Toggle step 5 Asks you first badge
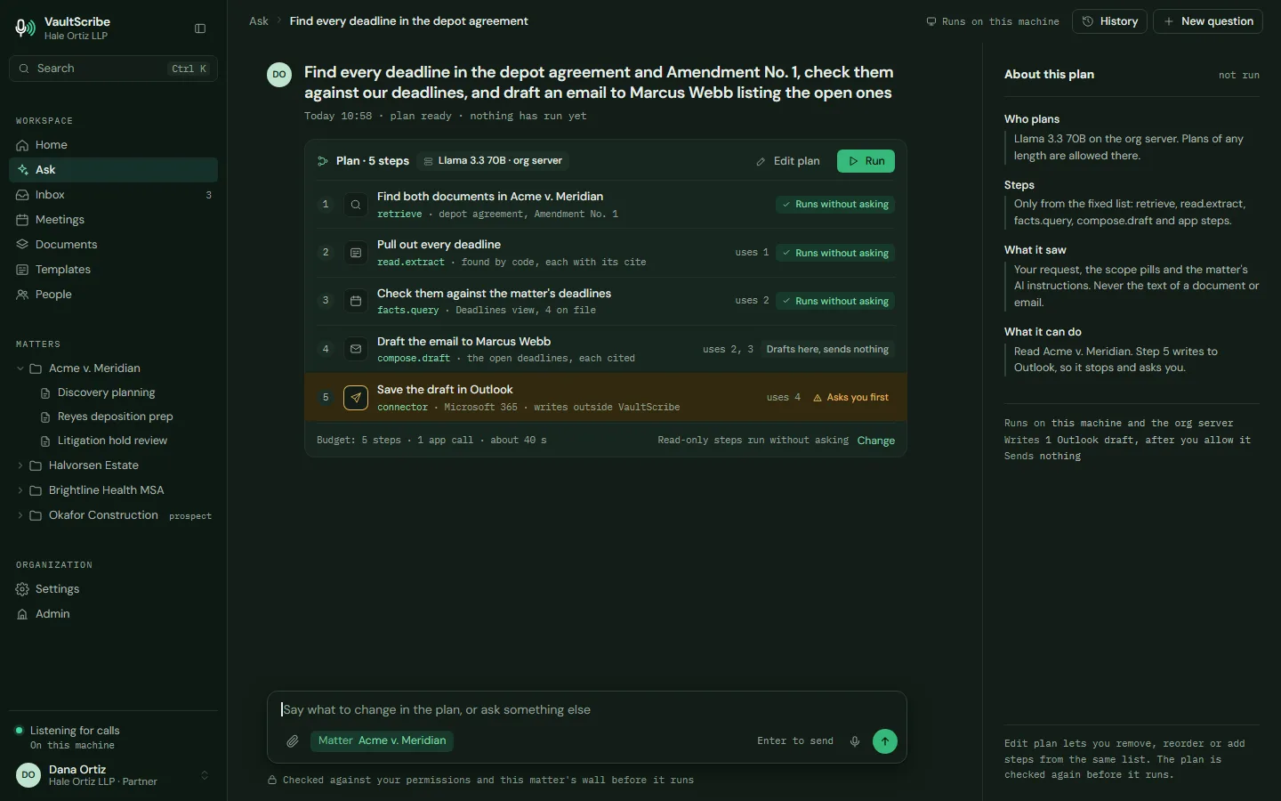This screenshot has width=1281, height=801. [x=850, y=398]
